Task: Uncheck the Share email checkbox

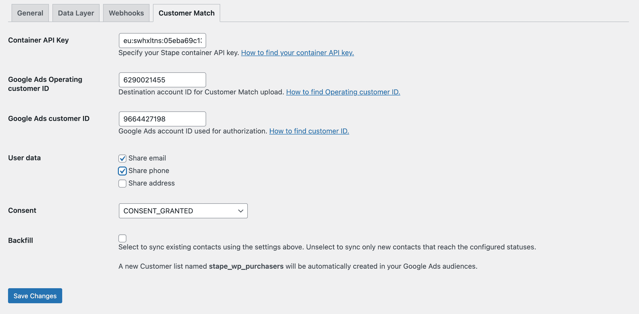Action: pyautogui.click(x=122, y=159)
